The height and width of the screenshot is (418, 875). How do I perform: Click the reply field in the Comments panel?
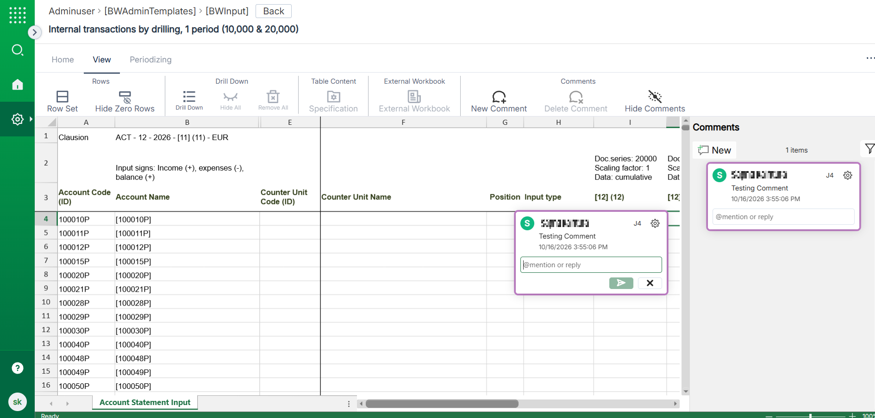pos(783,217)
